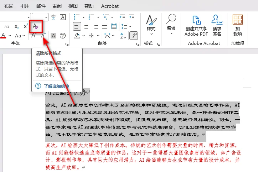Click the font color A button
Viewport: 258px width, 172px height.
click(3, 36)
